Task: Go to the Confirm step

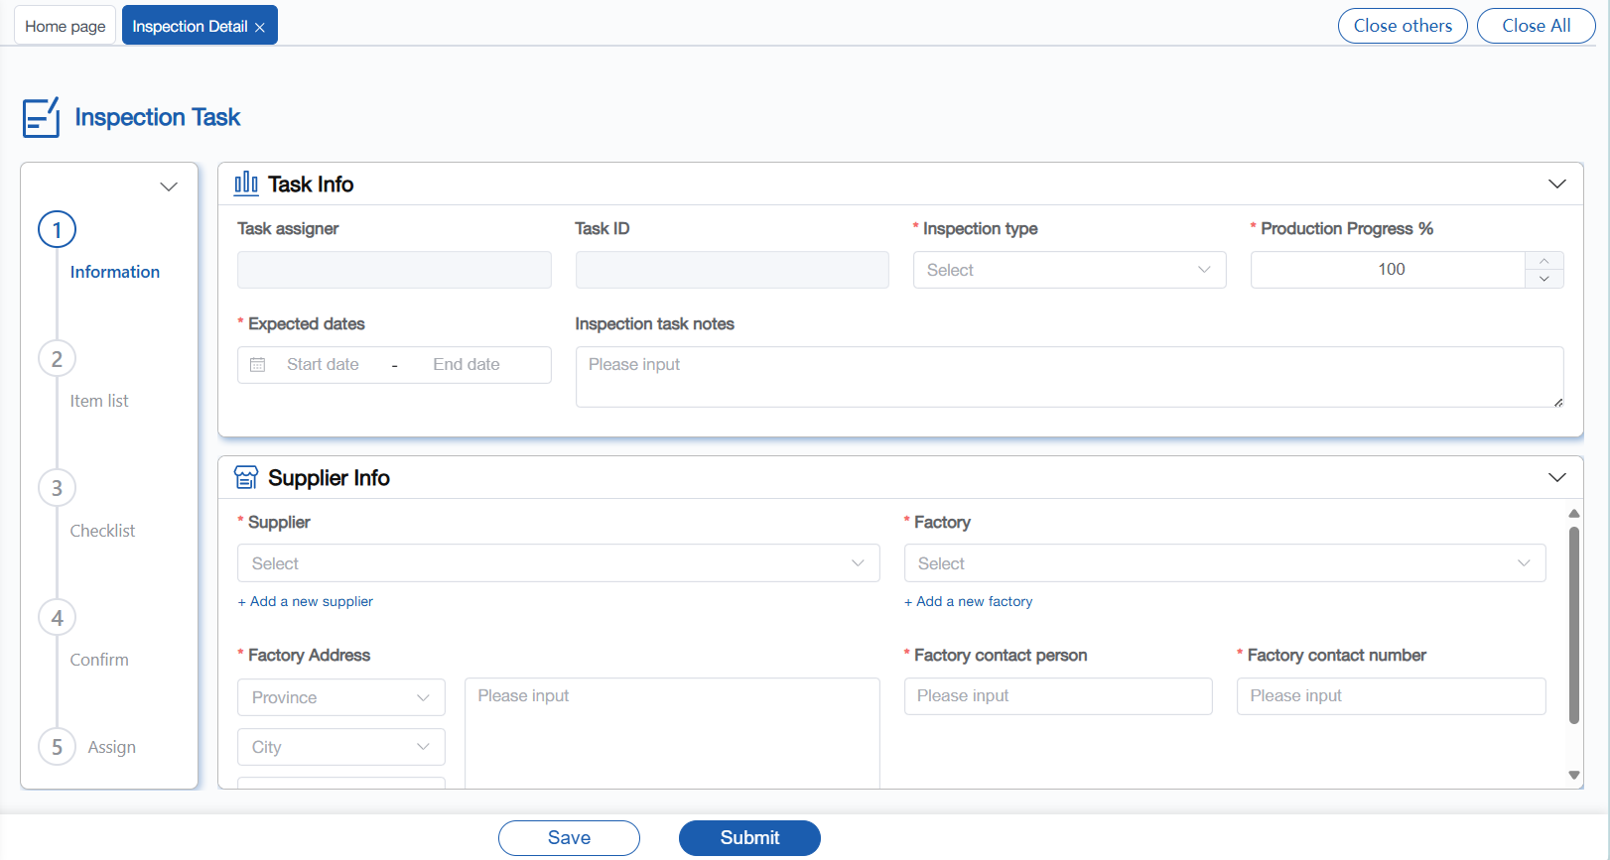Action: 99,660
